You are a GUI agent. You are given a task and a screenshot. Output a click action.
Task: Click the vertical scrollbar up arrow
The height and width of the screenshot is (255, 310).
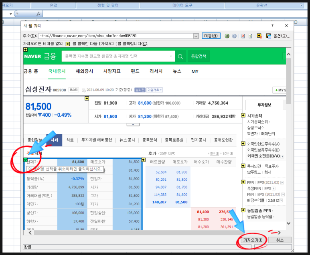point(289,55)
